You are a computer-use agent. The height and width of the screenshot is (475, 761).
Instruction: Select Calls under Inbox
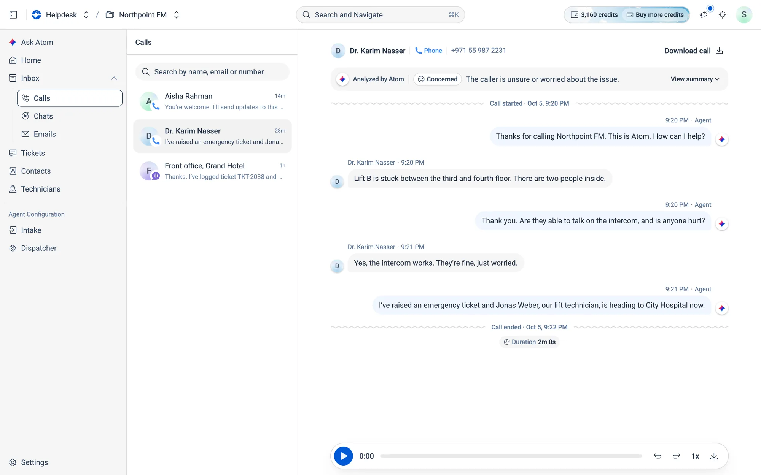pos(70,98)
